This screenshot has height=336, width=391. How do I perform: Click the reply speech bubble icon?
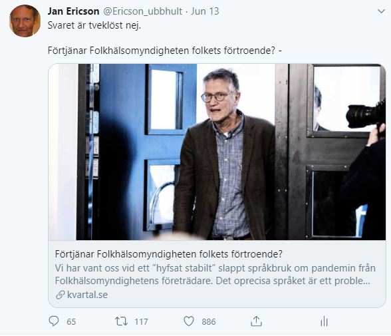point(54,321)
